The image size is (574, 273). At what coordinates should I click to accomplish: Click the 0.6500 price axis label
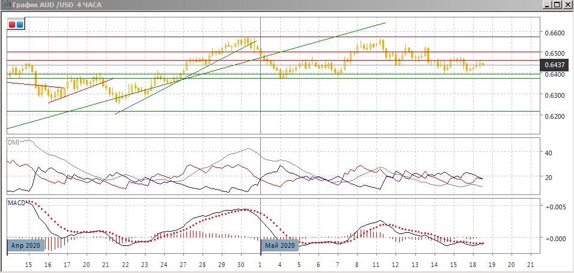click(x=554, y=53)
